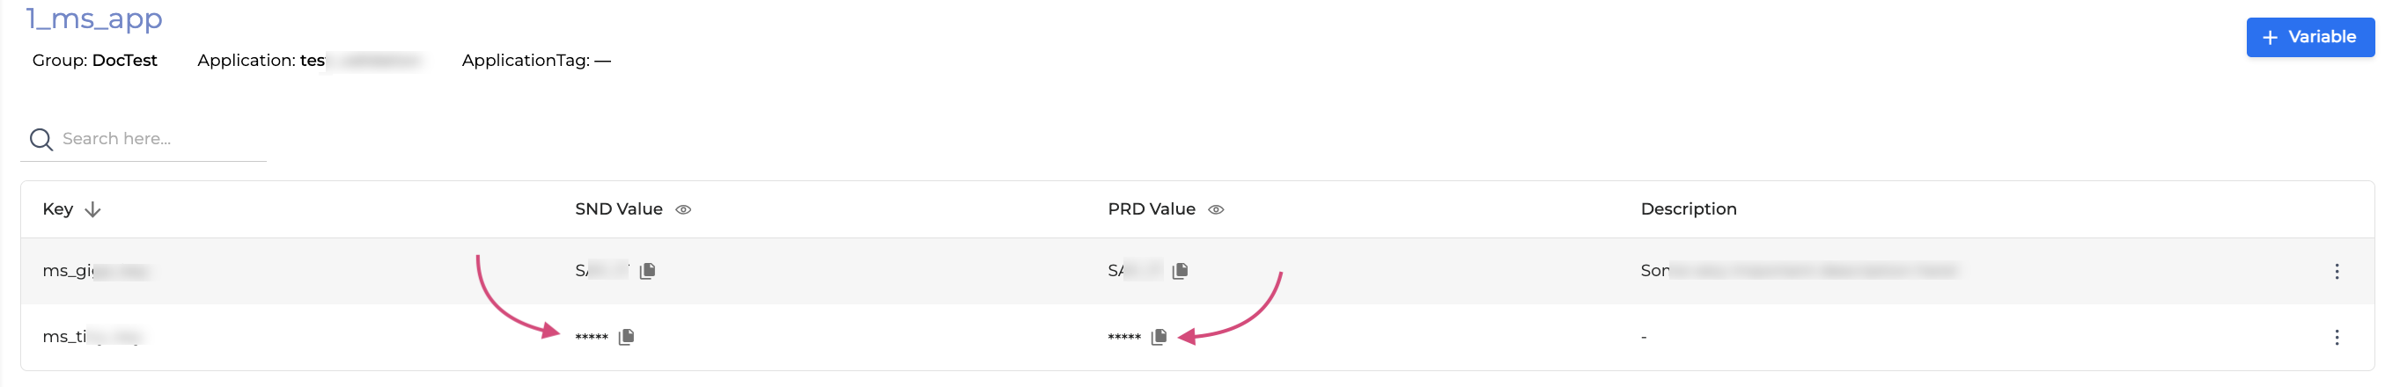Open the three-dot menu for the ms_ti row

coord(2336,337)
